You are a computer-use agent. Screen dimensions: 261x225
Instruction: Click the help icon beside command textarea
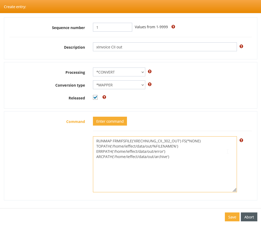click(x=241, y=140)
